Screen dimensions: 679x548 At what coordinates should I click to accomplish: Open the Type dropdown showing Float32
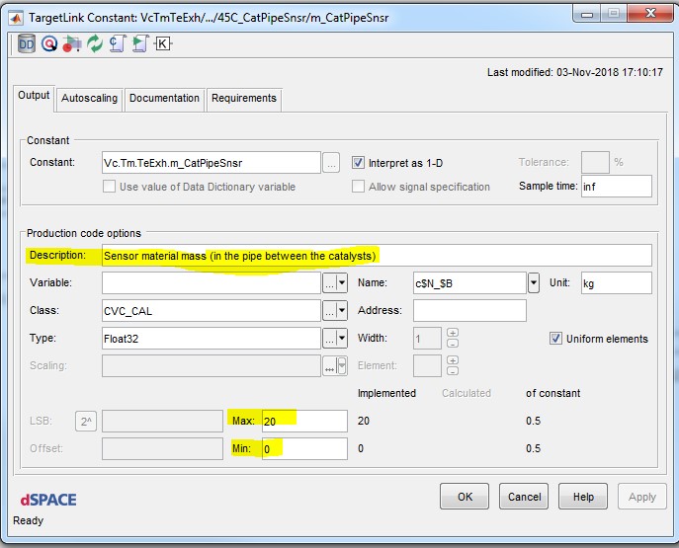pyautogui.click(x=342, y=339)
